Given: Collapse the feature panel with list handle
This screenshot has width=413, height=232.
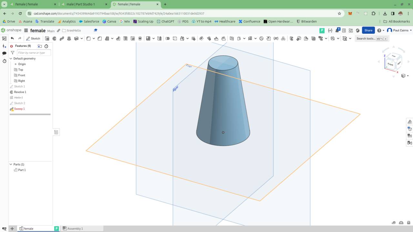Looking at the screenshot, I should click(x=56, y=132).
